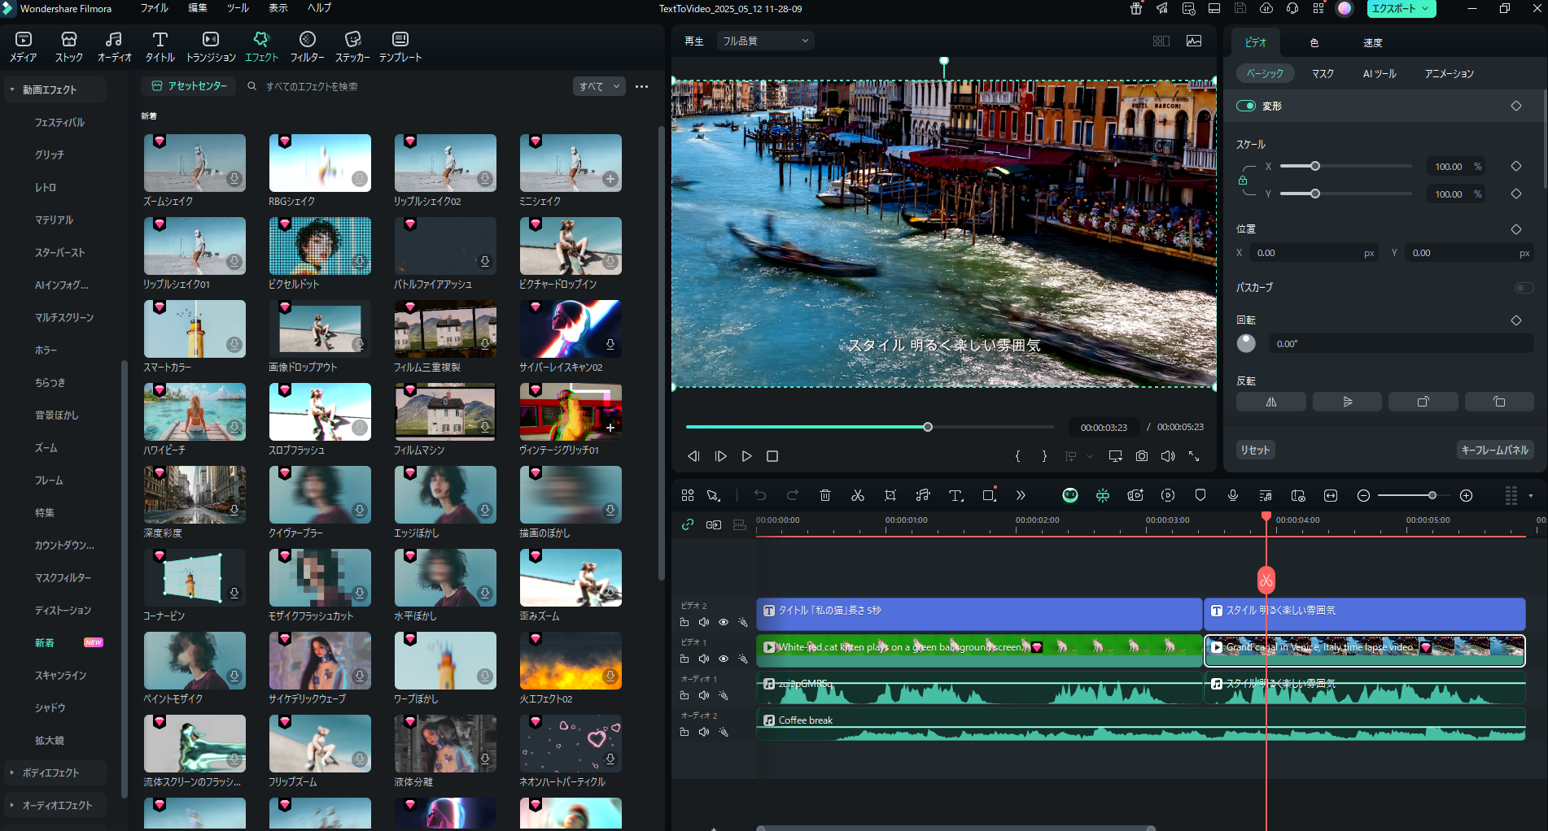Open the タイトル titles panel icon
Image resolution: width=1548 pixels, height=831 pixels.
[160, 46]
